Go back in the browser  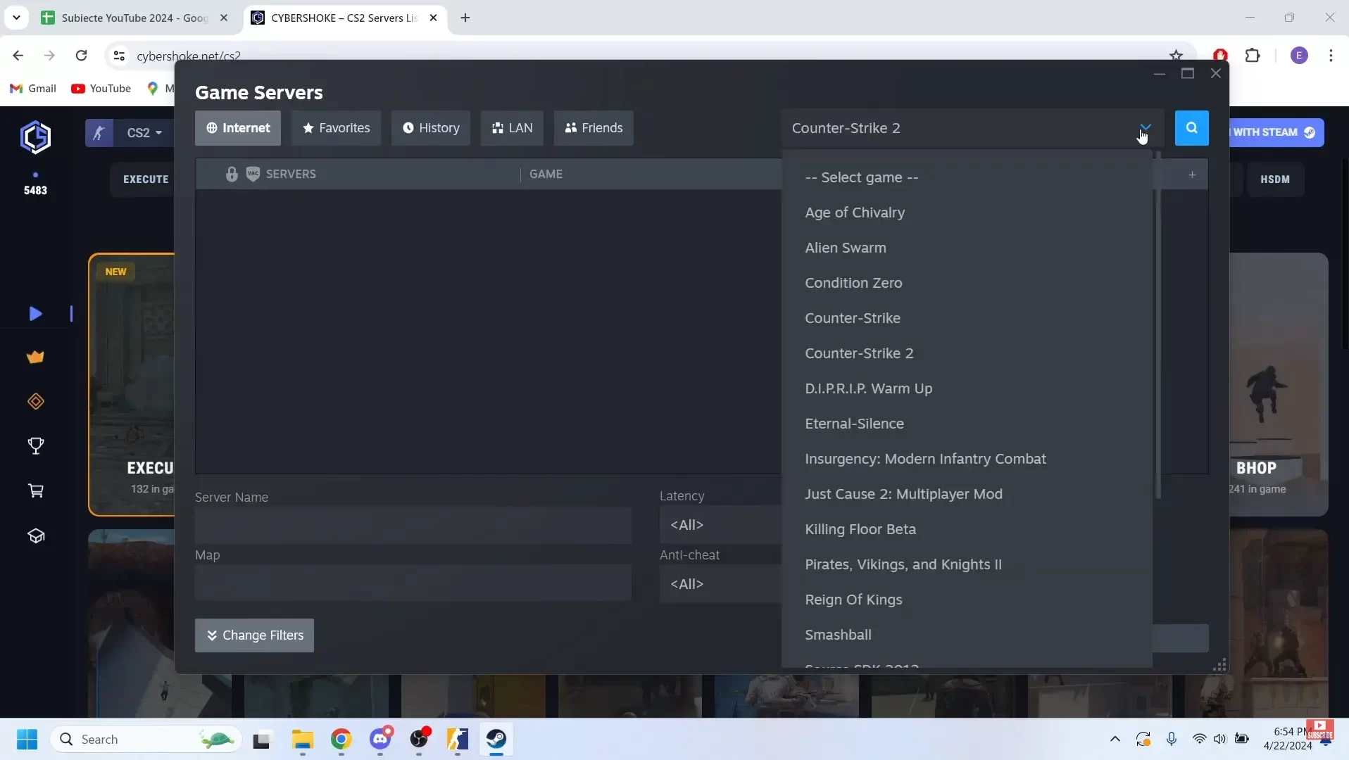tap(18, 56)
